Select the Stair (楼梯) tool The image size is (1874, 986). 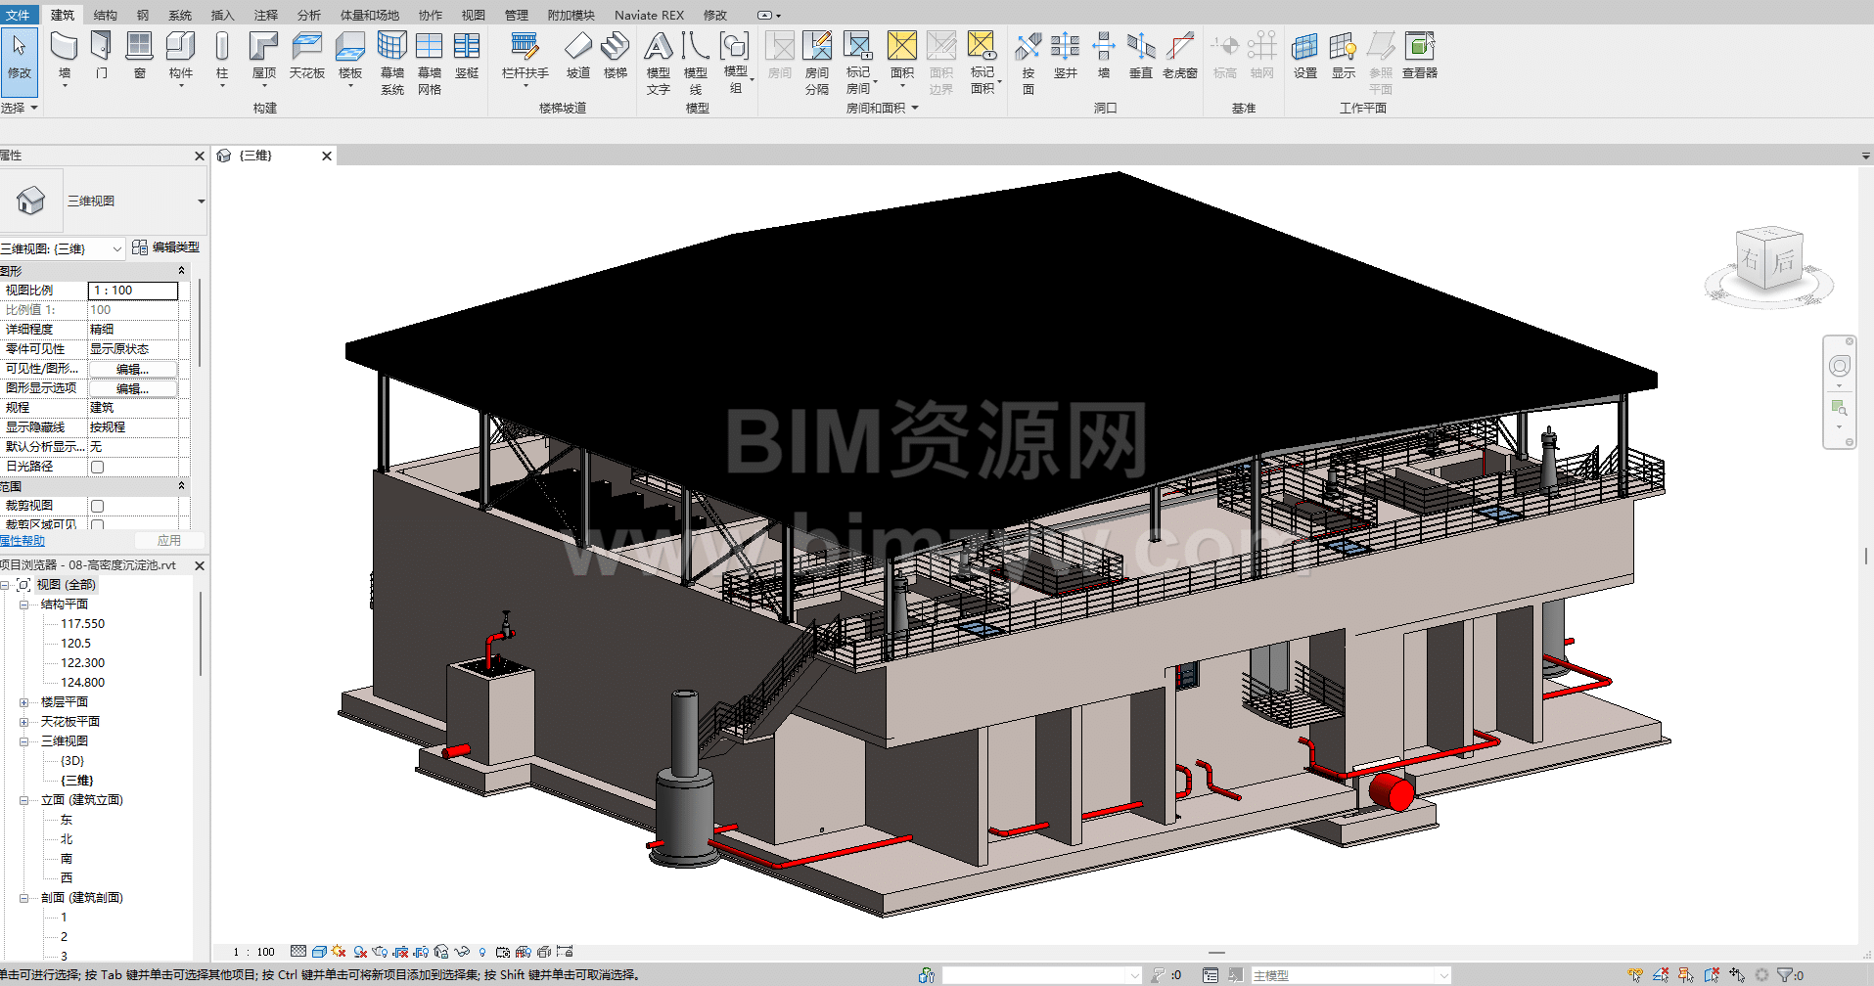[616, 56]
